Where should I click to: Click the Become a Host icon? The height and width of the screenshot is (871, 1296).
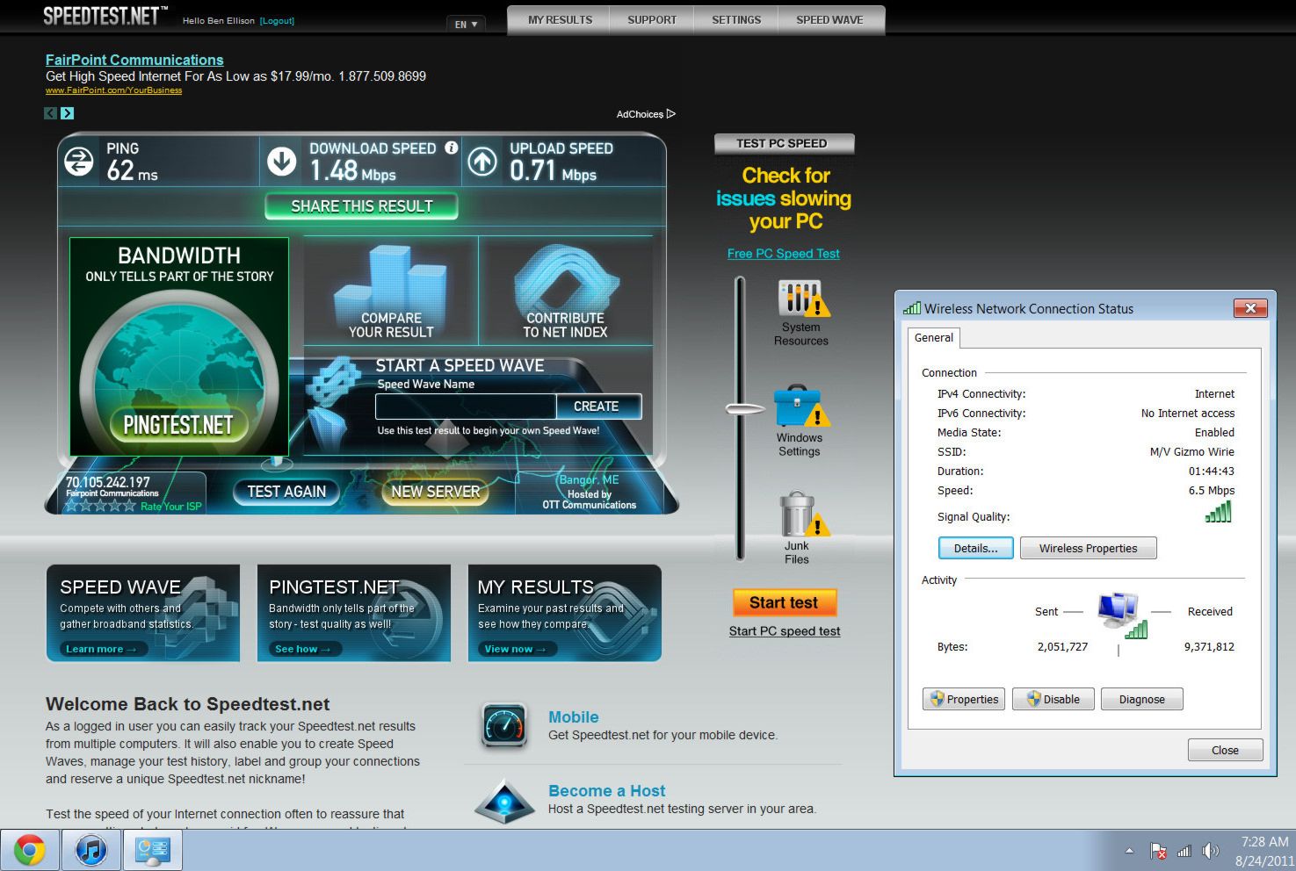[x=504, y=800]
